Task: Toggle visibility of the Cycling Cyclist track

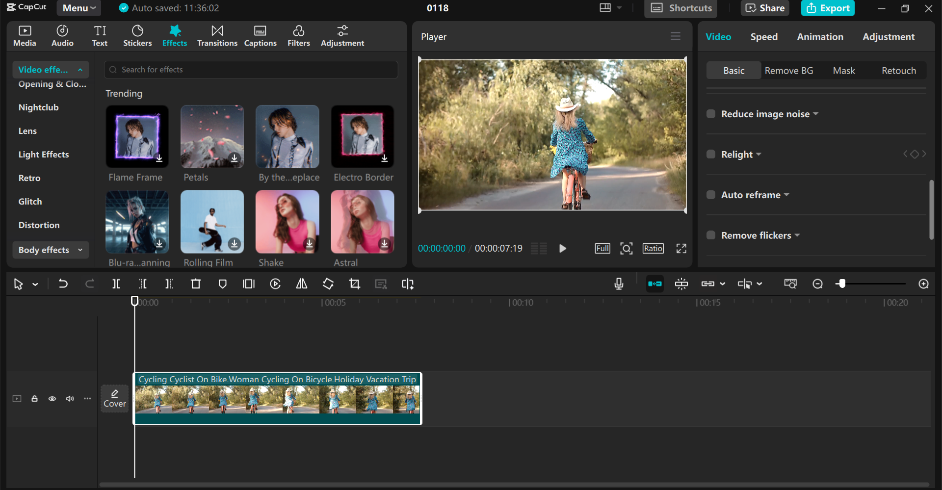Action: (x=52, y=399)
